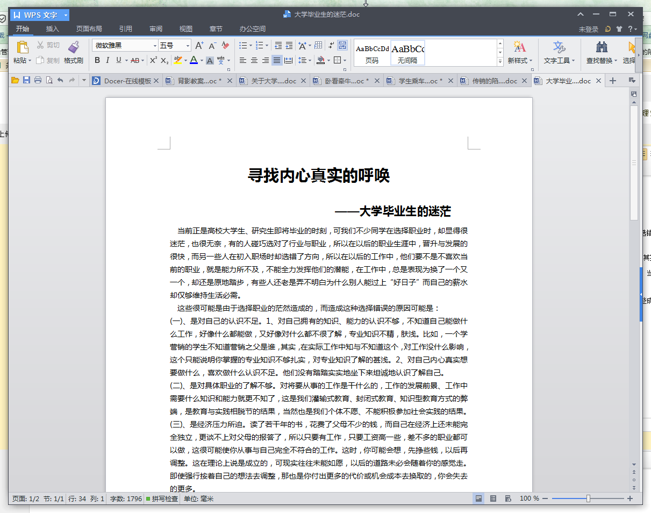This screenshot has height=513, width=651.
Task: Expand the font color dropdown arrow
Action: tap(202, 60)
